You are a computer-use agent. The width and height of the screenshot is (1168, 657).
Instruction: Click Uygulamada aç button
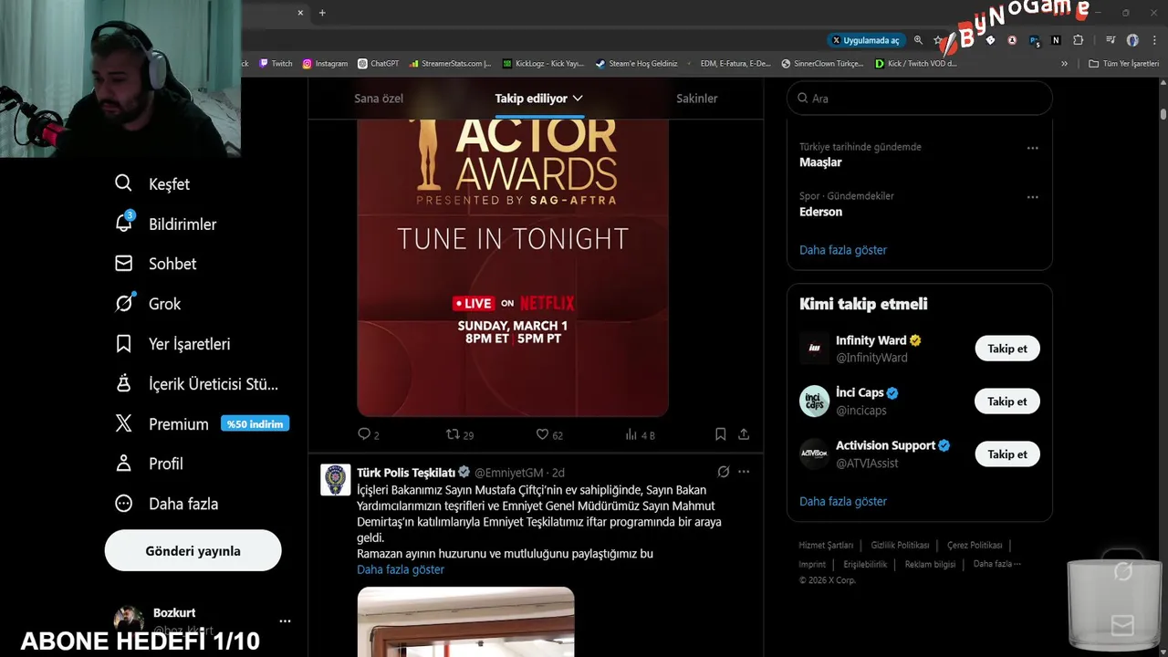tap(865, 40)
